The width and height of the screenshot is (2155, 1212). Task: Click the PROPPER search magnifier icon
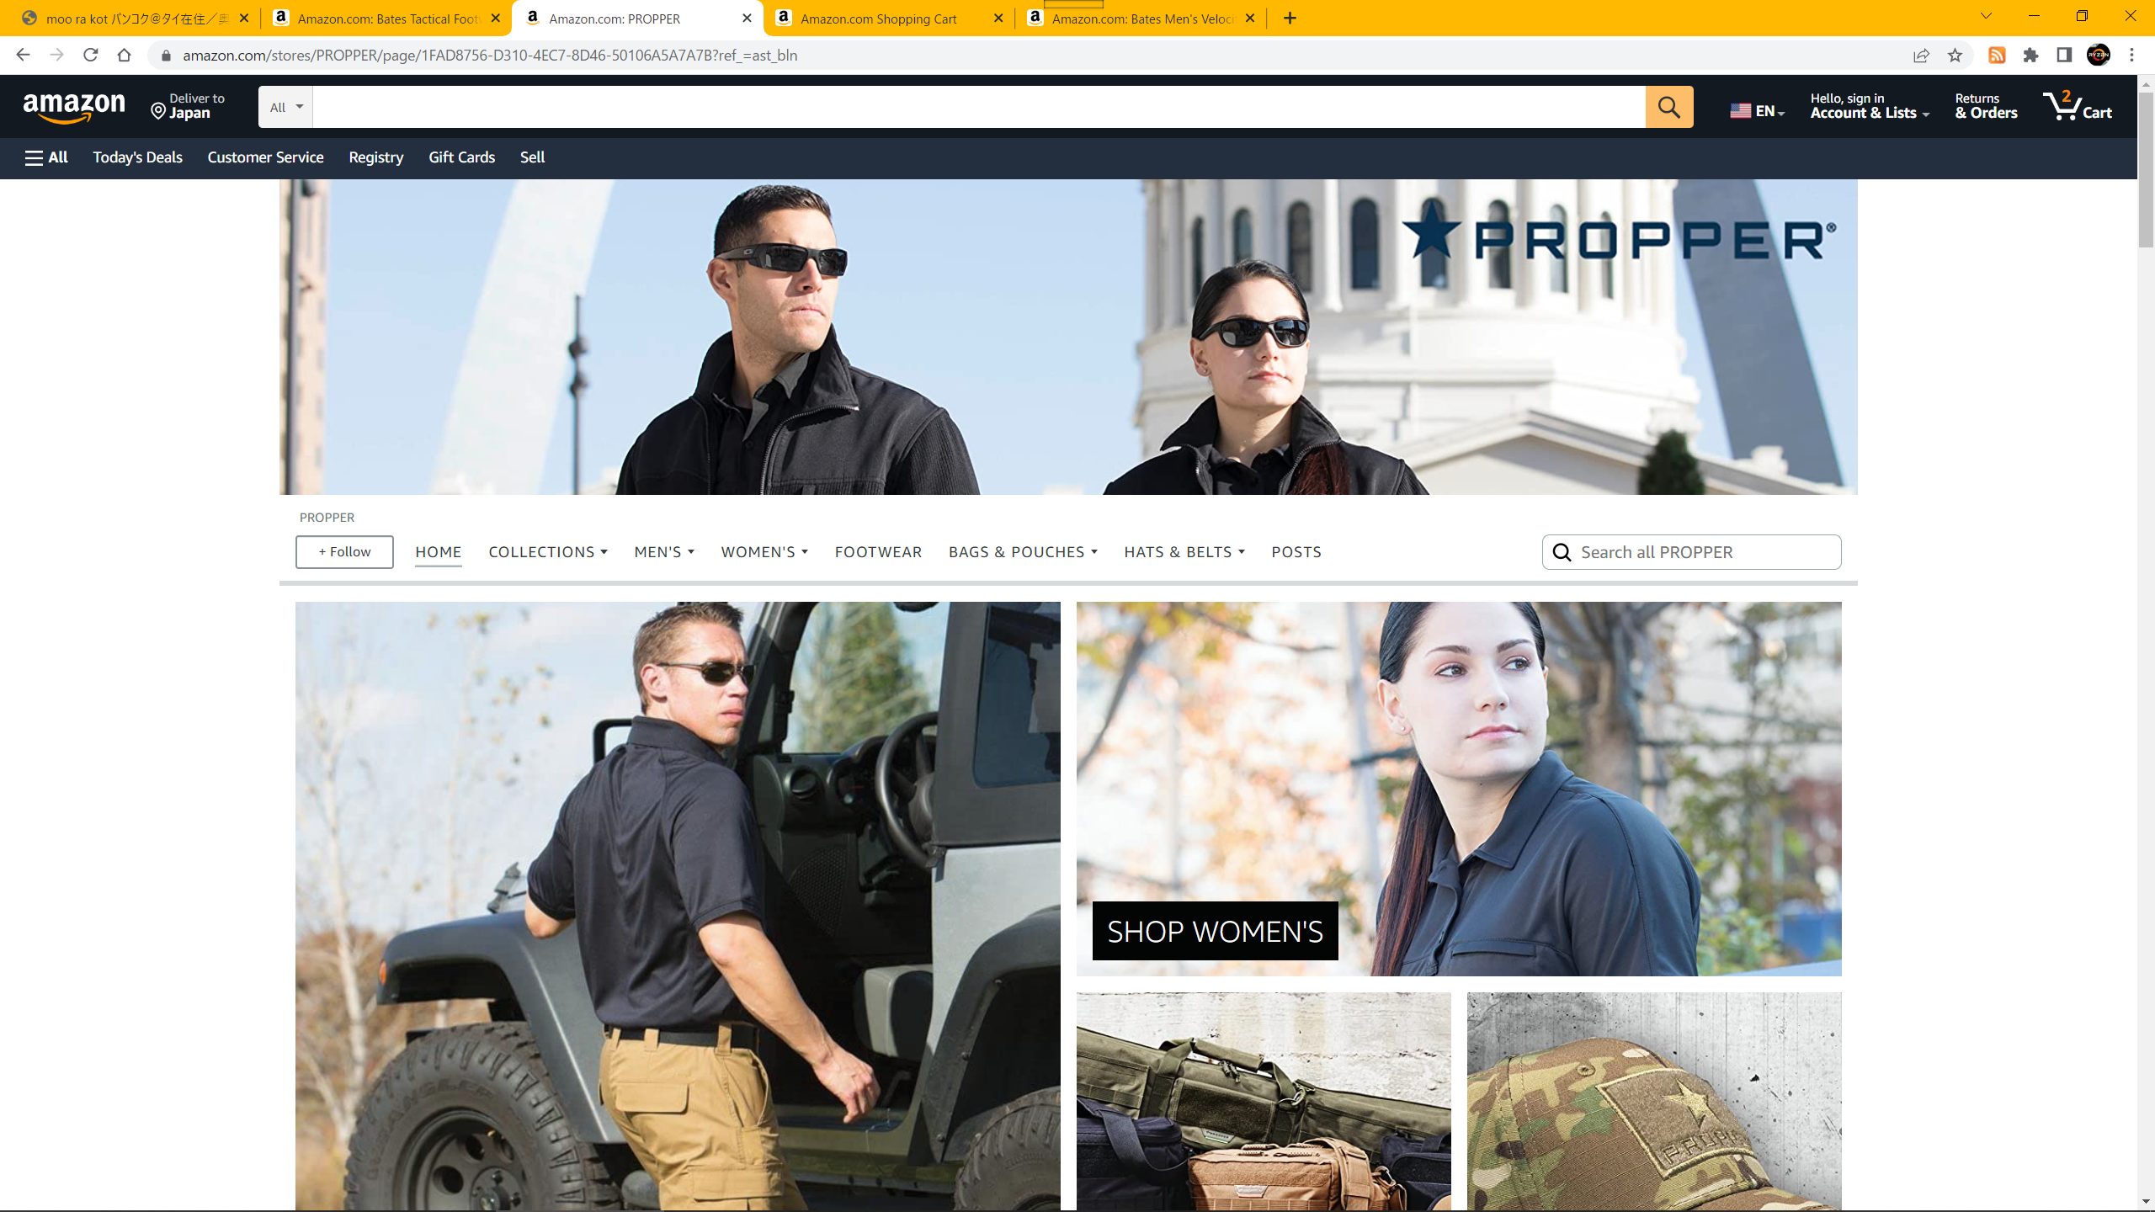point(1562,552)
